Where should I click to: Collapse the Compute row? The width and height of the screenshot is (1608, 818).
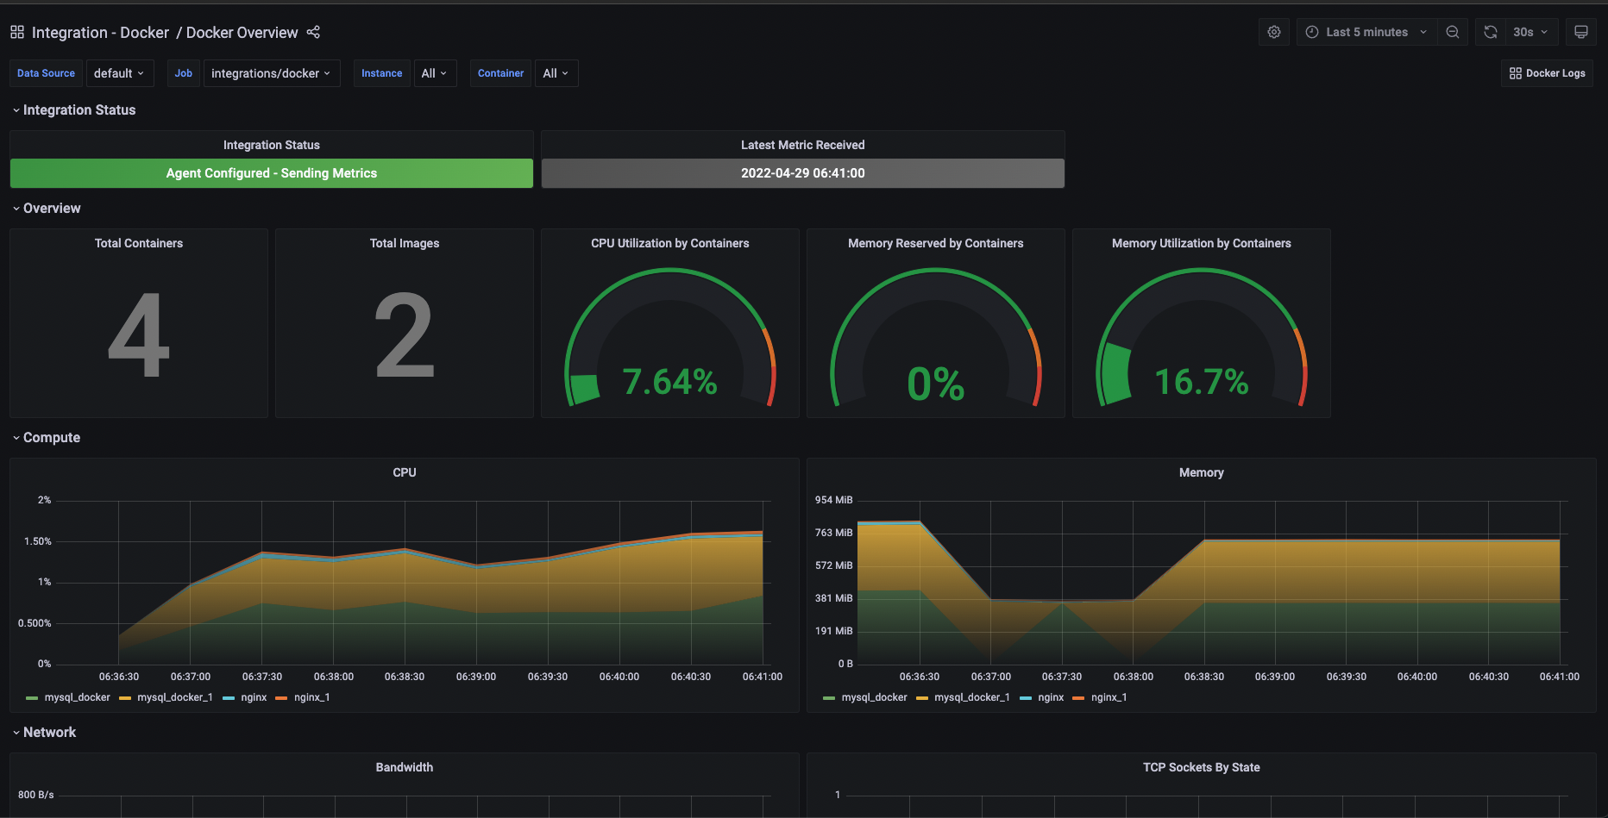click(47, 437)
